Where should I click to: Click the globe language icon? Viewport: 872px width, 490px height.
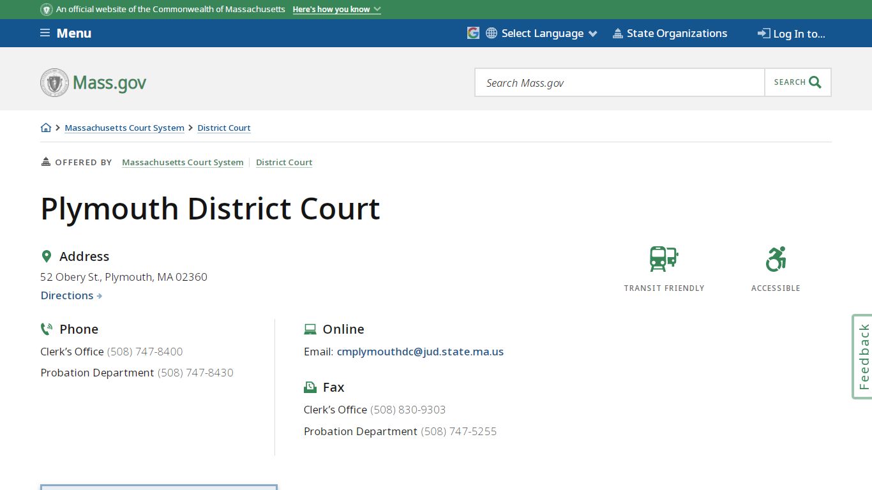492,33
